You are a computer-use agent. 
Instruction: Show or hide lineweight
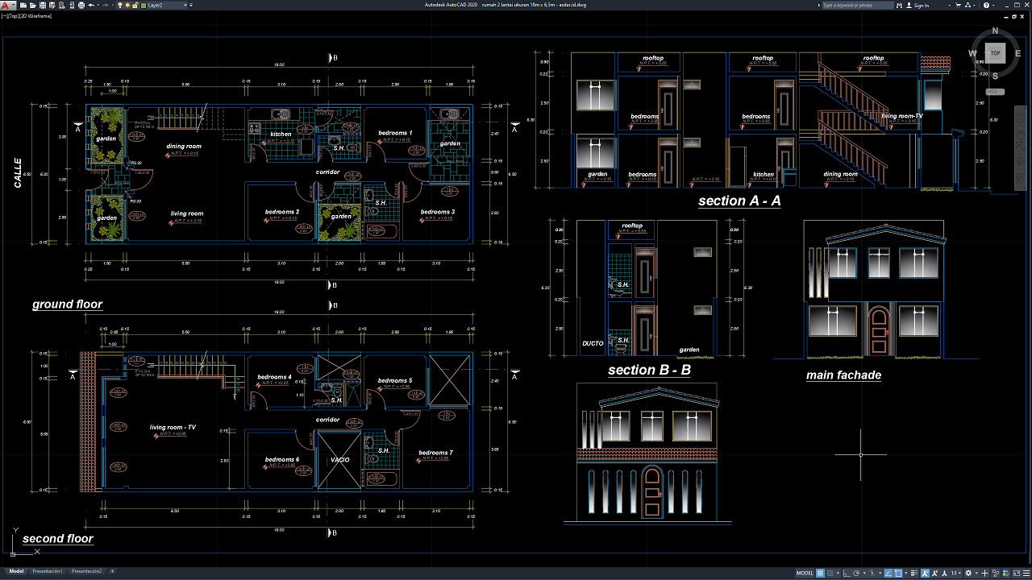pos(914,573)
